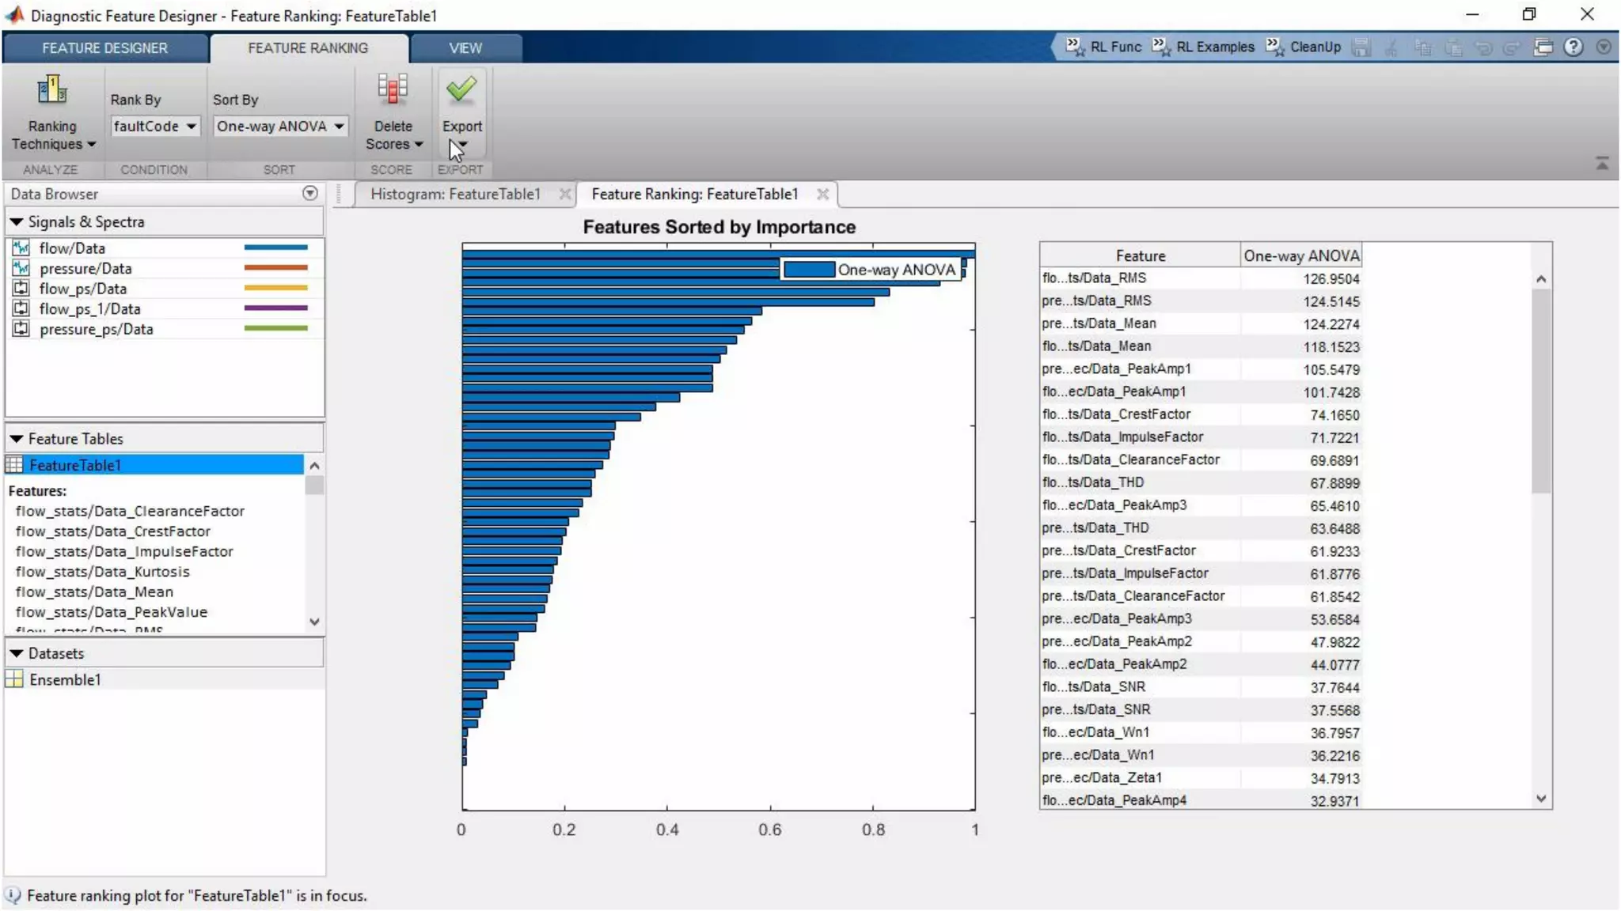1621x911 pixels.
Task: Open the Ranking Techniques menu
Action: point(52,134)
